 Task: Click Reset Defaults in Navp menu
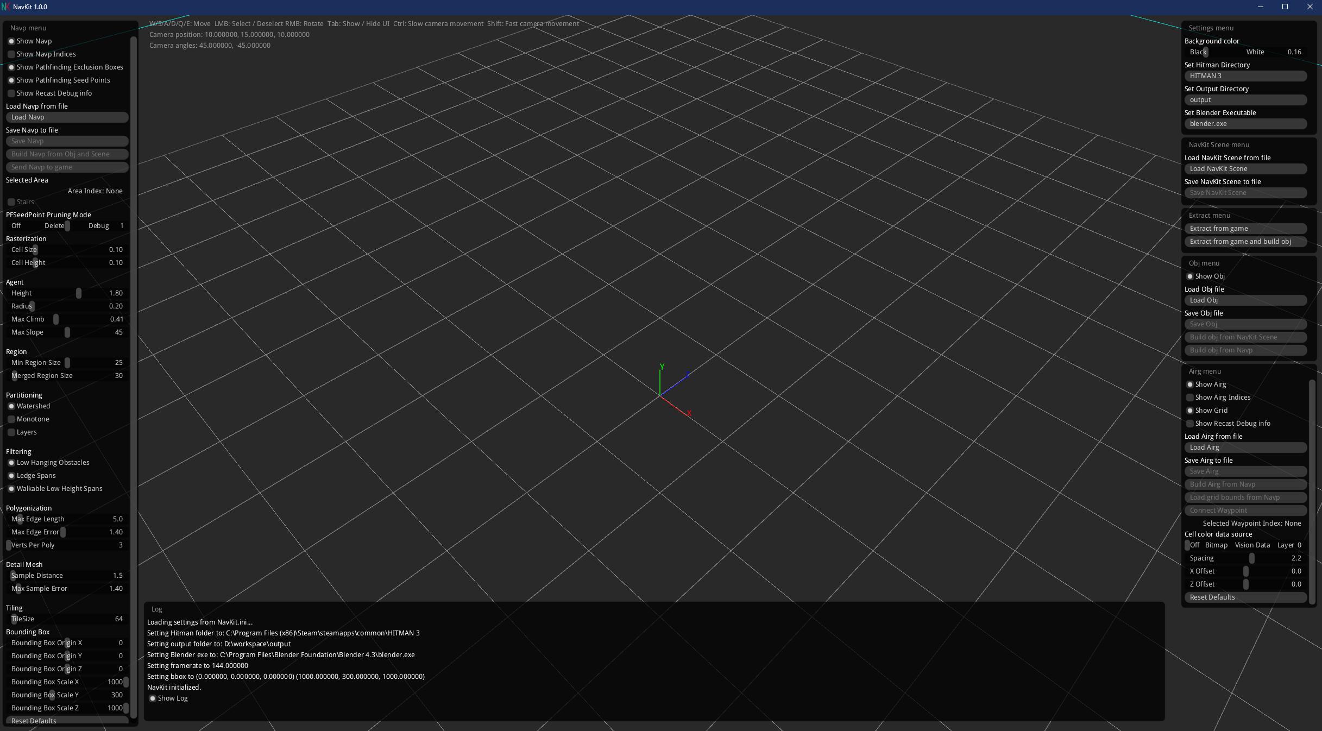point(67,721)
